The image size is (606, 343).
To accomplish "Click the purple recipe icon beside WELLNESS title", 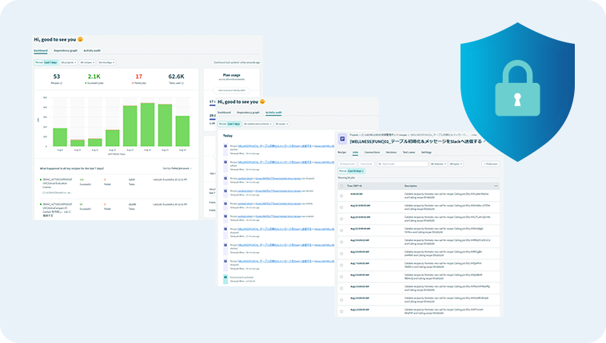I will coord(342,139).
